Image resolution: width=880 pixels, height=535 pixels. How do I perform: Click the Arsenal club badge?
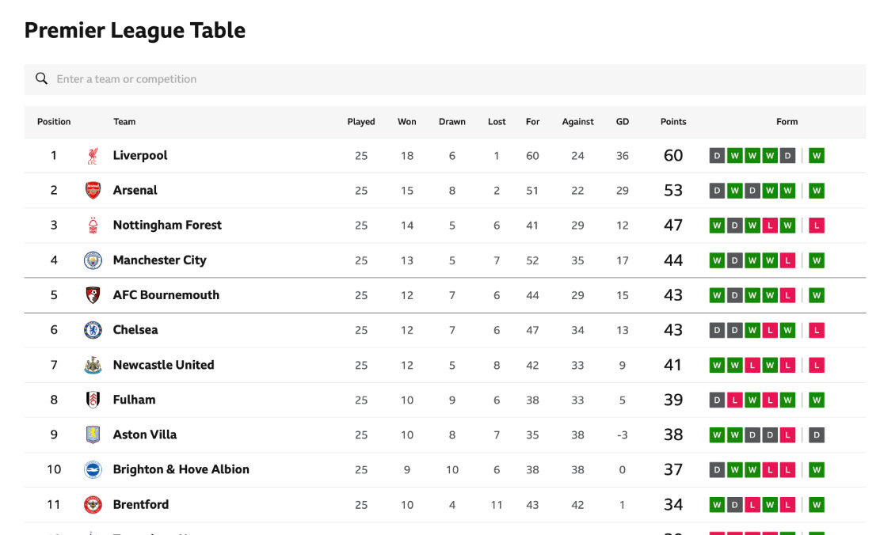pos(93,191)
